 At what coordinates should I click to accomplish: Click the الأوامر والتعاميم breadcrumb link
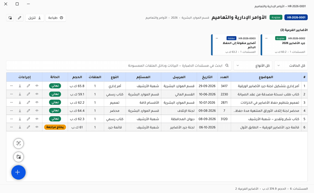point(156,18)
